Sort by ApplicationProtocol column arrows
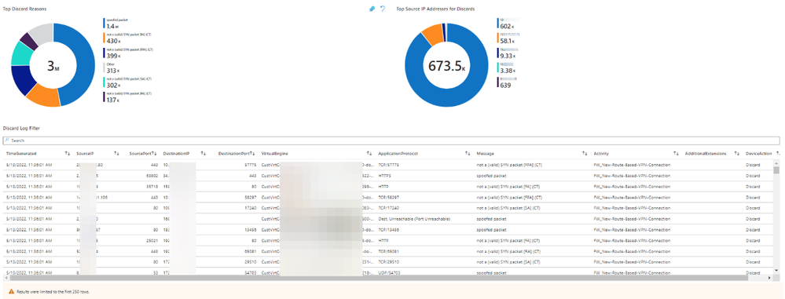785x299 pixels. click(x=468, y=154)
